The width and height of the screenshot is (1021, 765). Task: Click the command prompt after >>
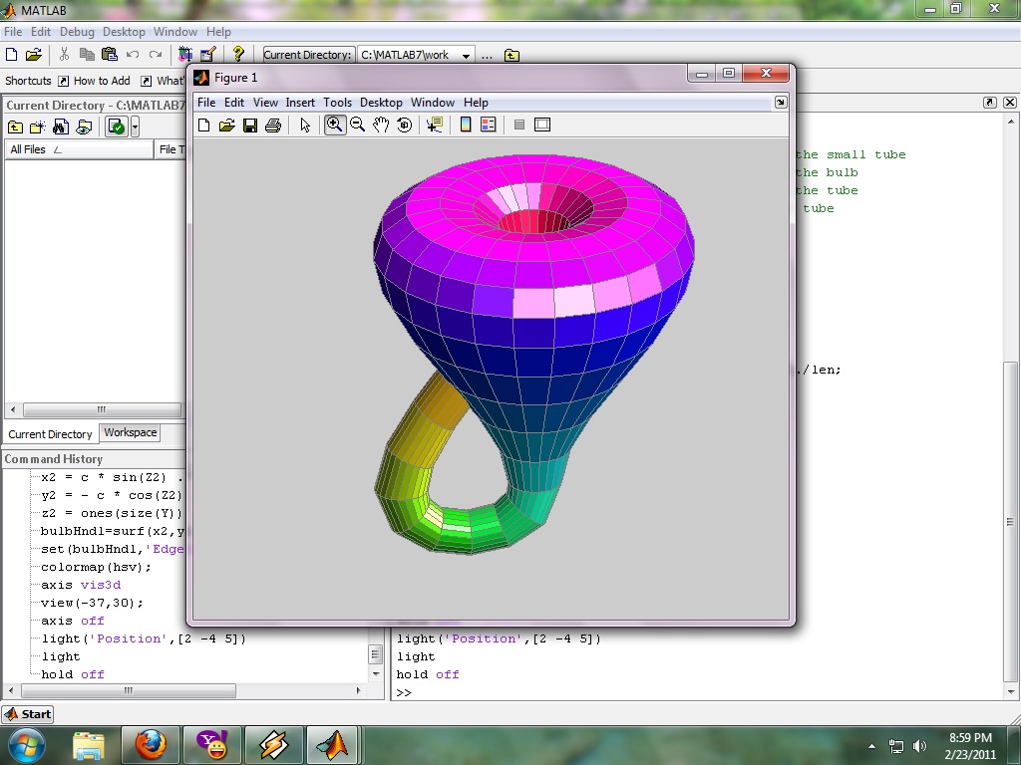click(x=429, y=691)
